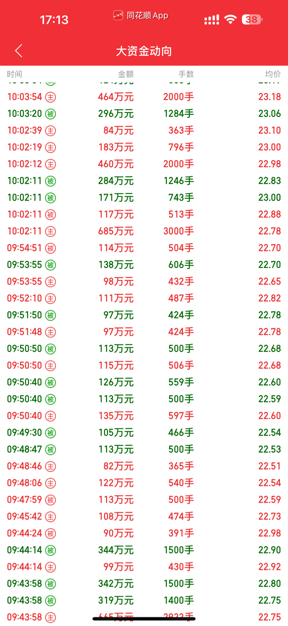
Task: Tap the 大资金动向 page title
Action: click(144, 51)
